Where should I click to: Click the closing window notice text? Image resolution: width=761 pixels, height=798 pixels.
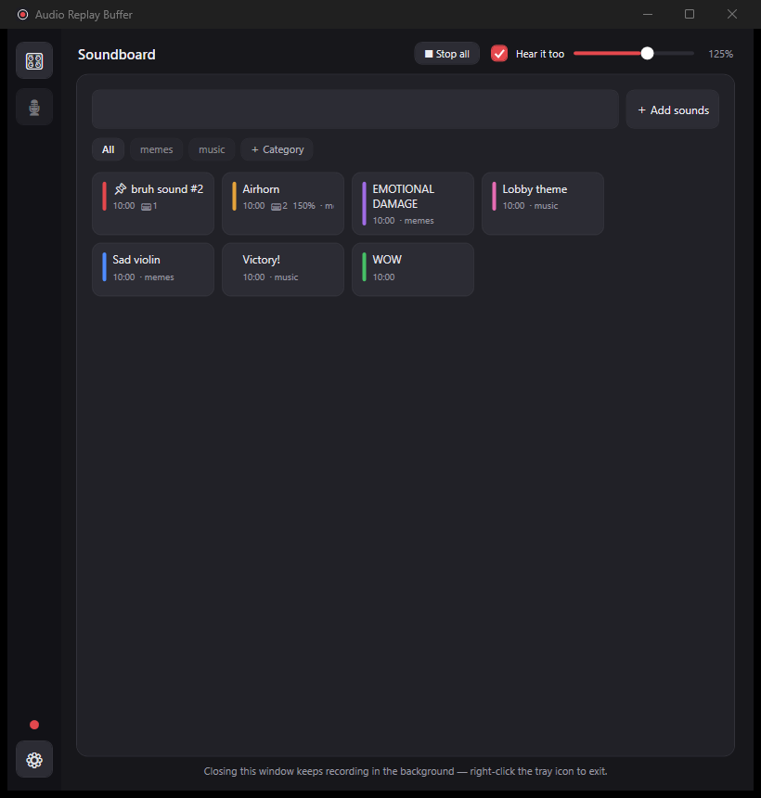(406, 771)
